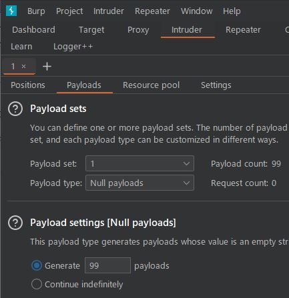Select the Generate payloads radio button
The width and height of the screenshot is (289, 298).
[x=37, y=265]
